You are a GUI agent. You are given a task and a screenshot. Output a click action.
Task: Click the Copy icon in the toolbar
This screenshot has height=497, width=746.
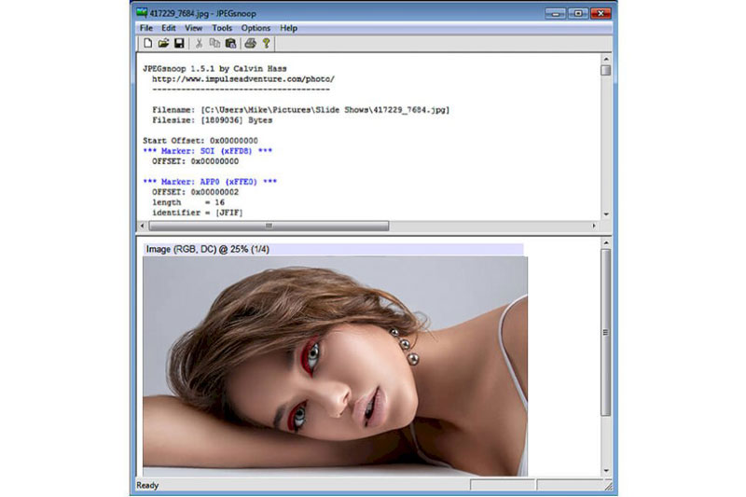(214, 43)
